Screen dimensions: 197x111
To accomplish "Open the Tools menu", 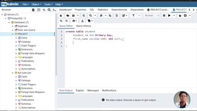I will (x=48, y=4).
